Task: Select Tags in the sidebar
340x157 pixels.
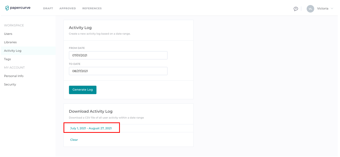Action: tap(7, 59)
